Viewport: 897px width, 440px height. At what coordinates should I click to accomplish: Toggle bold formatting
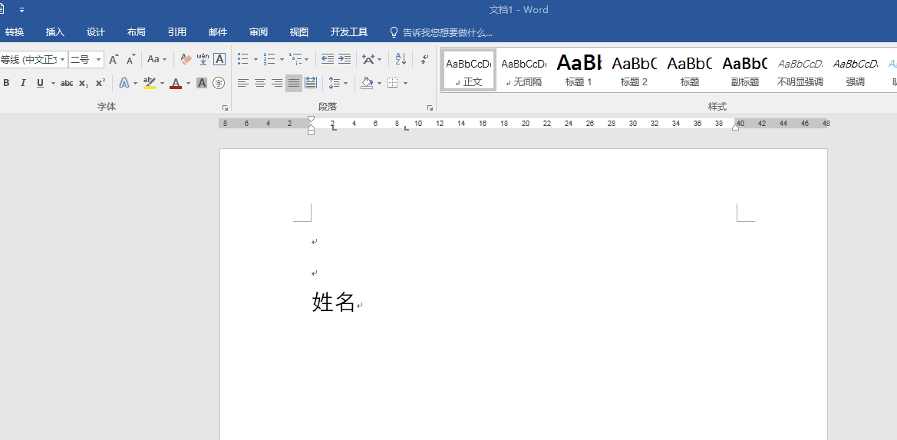[6, 83]
